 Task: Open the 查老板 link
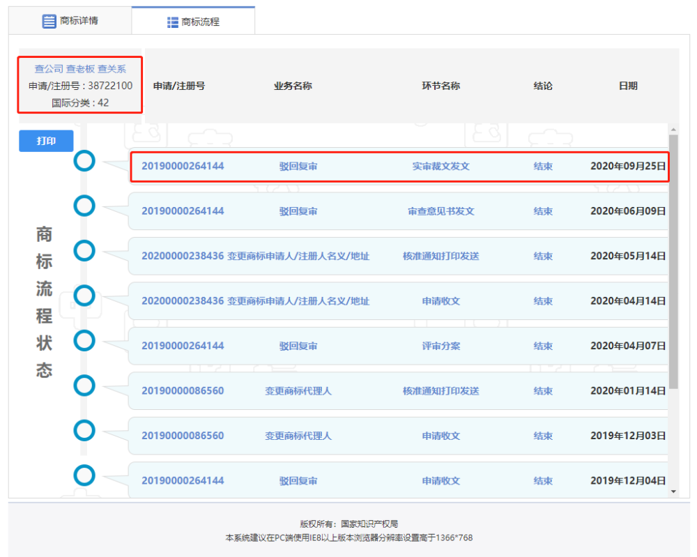click(x=81, y=69)
